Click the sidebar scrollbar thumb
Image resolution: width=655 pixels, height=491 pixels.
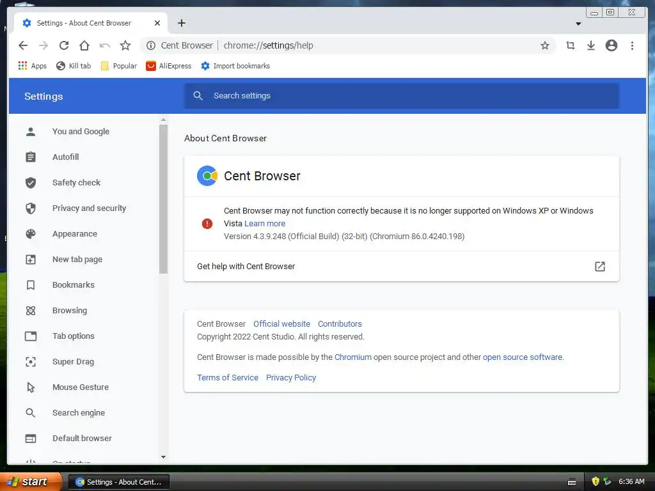click(163, 199)
